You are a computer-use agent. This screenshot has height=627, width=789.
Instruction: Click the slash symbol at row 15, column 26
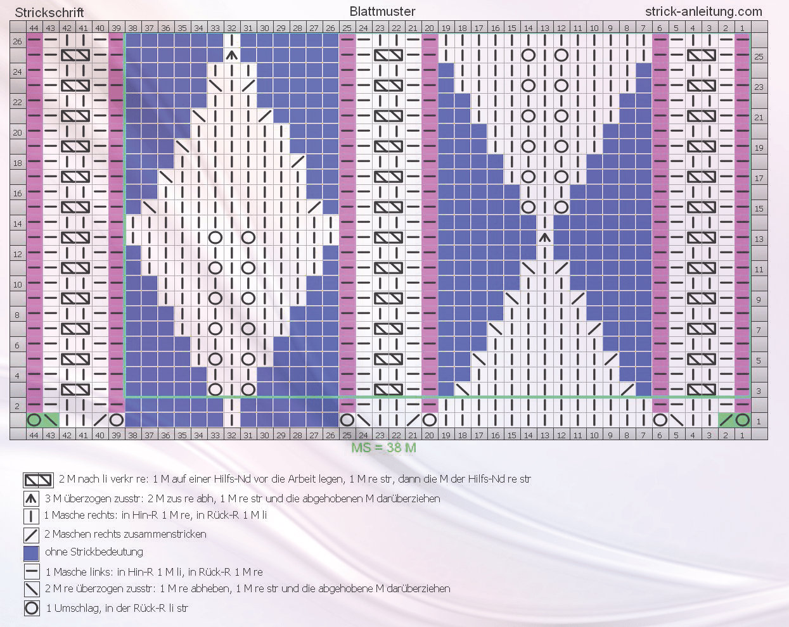tap(314, 207)
